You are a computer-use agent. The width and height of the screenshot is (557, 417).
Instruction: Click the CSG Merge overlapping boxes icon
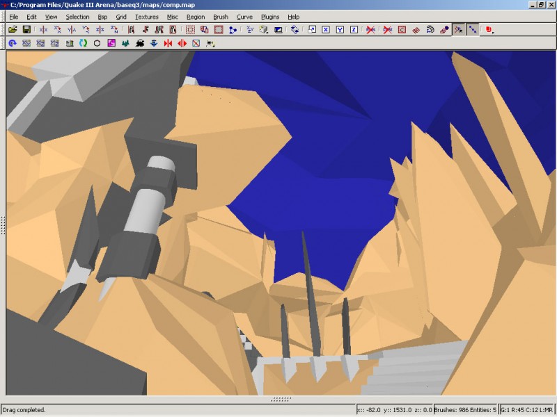(x=204, y=30)
